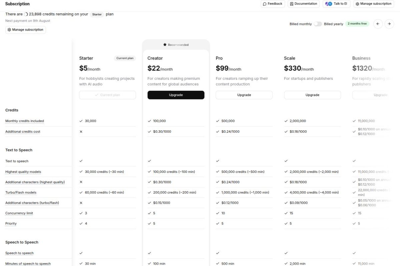Switch billing from monthly to yearly
400x266 pixels.
(318, 24)
